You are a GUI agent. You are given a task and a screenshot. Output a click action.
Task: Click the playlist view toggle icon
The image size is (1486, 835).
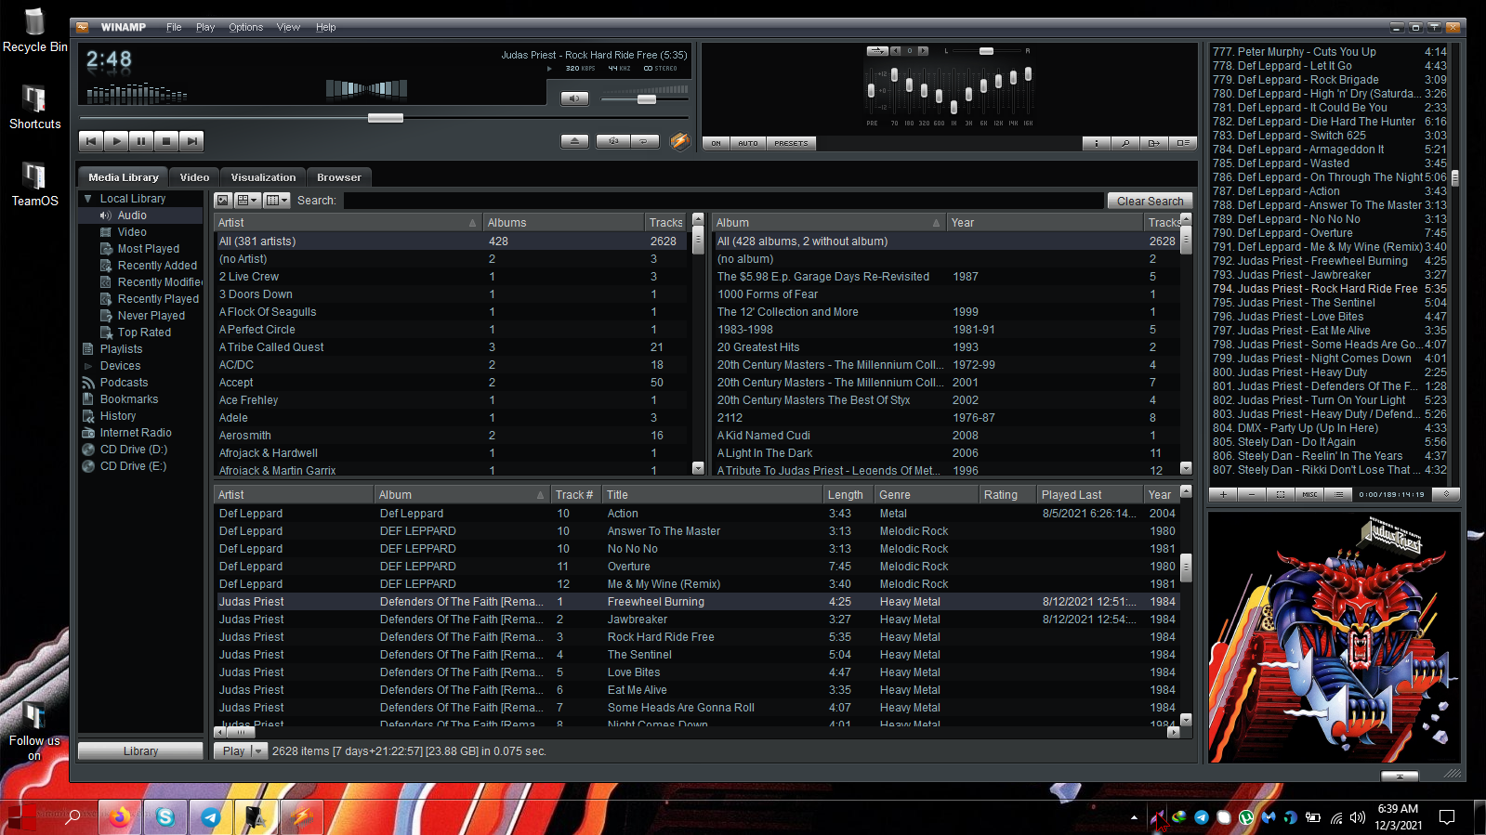coord(1182,143)
